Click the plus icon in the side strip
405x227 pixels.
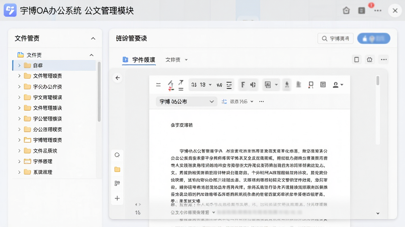tap(117, 198)
